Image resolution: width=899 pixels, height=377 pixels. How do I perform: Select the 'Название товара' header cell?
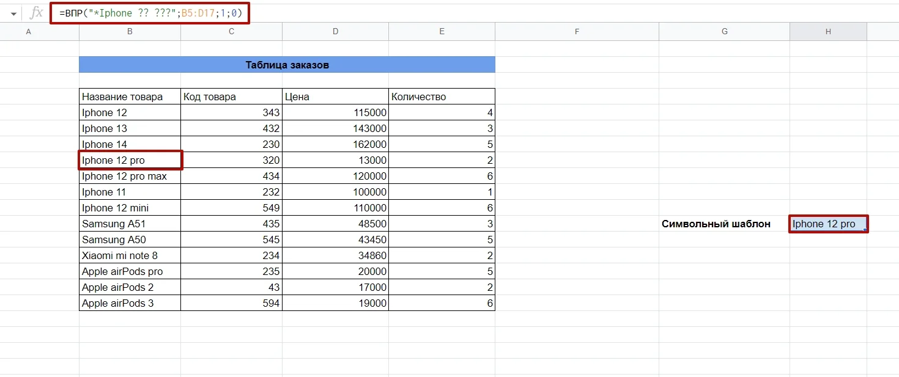click(130, 97)
